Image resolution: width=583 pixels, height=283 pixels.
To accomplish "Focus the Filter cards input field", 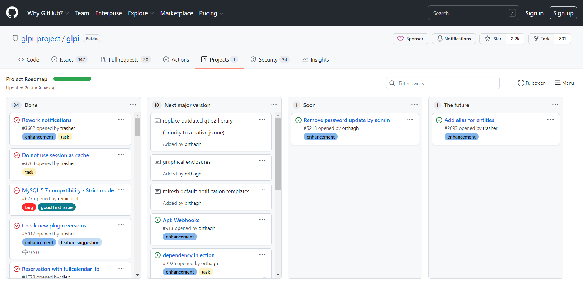I will pyautogui.click(x=443, y=83).
